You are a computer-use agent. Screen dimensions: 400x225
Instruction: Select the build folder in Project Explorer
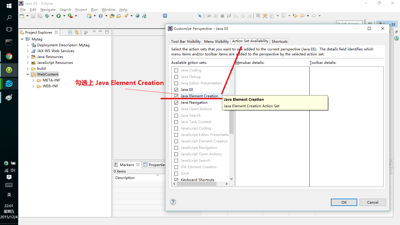point(41,69)
